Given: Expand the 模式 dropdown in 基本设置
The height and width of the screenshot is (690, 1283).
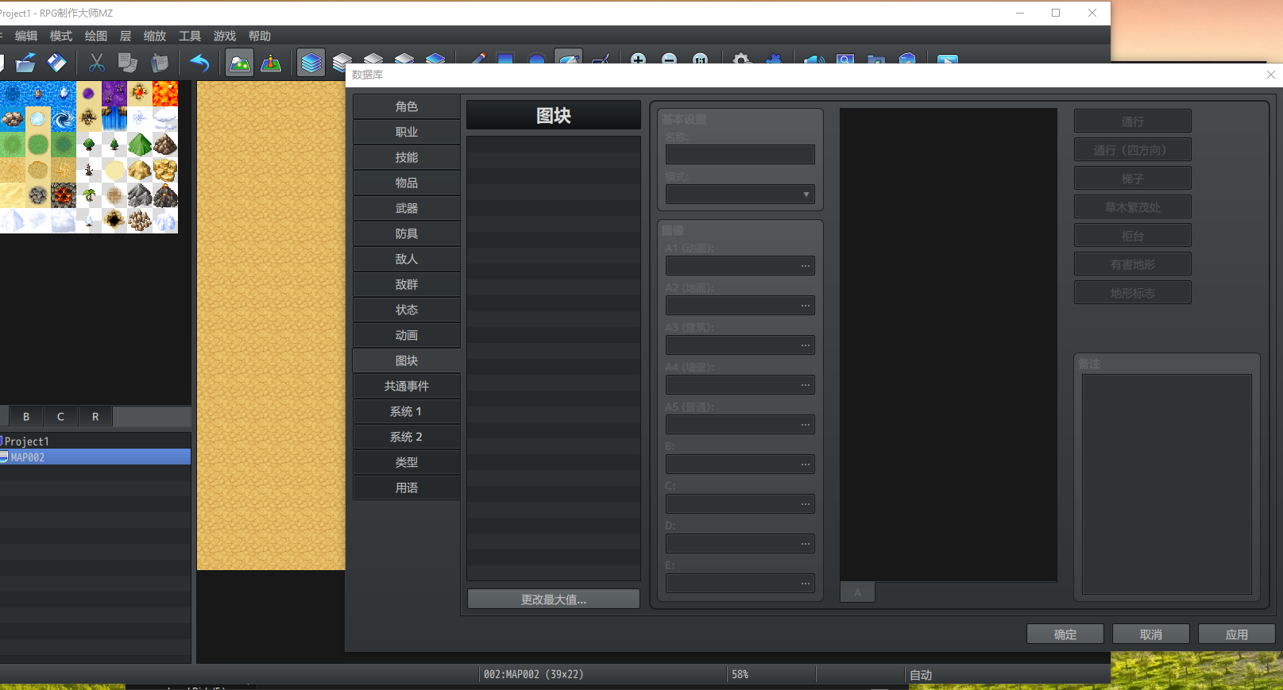Looking at the screenshot, I should click(x=740, y=194).
